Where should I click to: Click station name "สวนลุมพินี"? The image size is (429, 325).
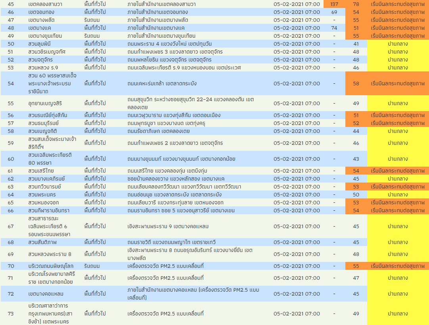(x=39, y=44)
